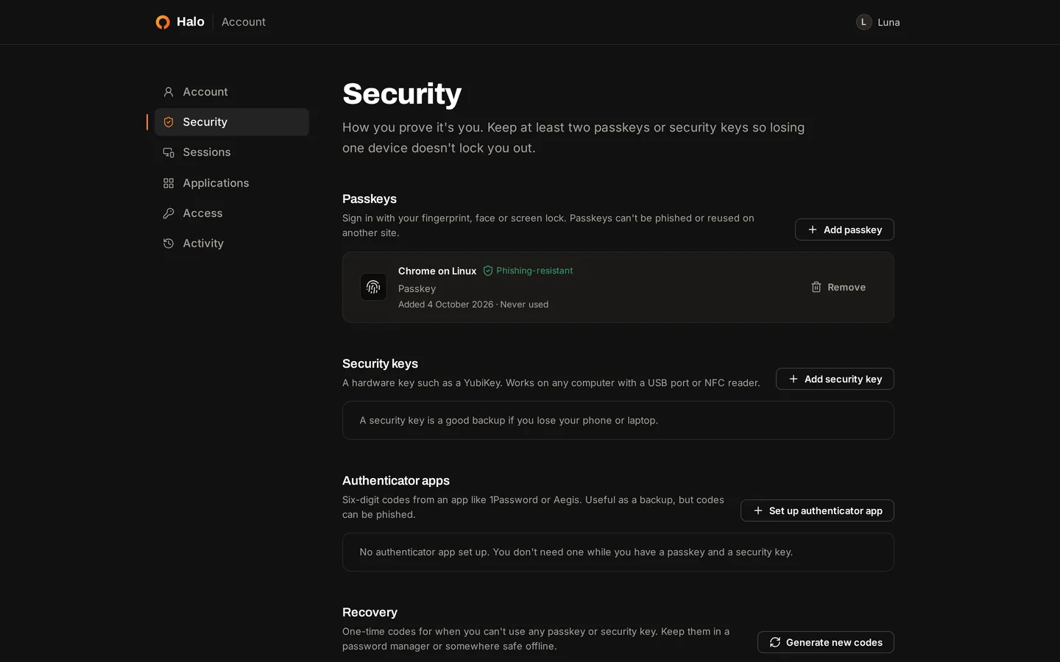The image size is (1060, 662).
Task: Click the plus icon on Add passkey
Action: pyautogui.click(x=813, y=229)
